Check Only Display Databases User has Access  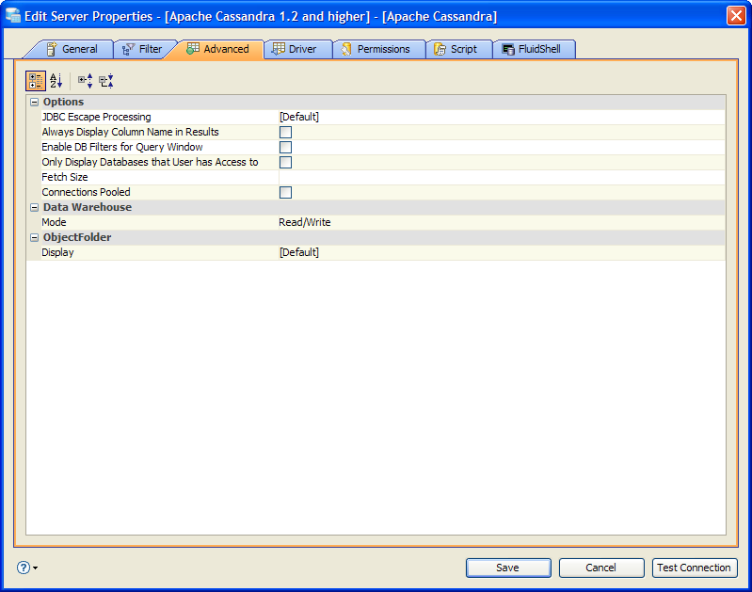pos(285,162)
